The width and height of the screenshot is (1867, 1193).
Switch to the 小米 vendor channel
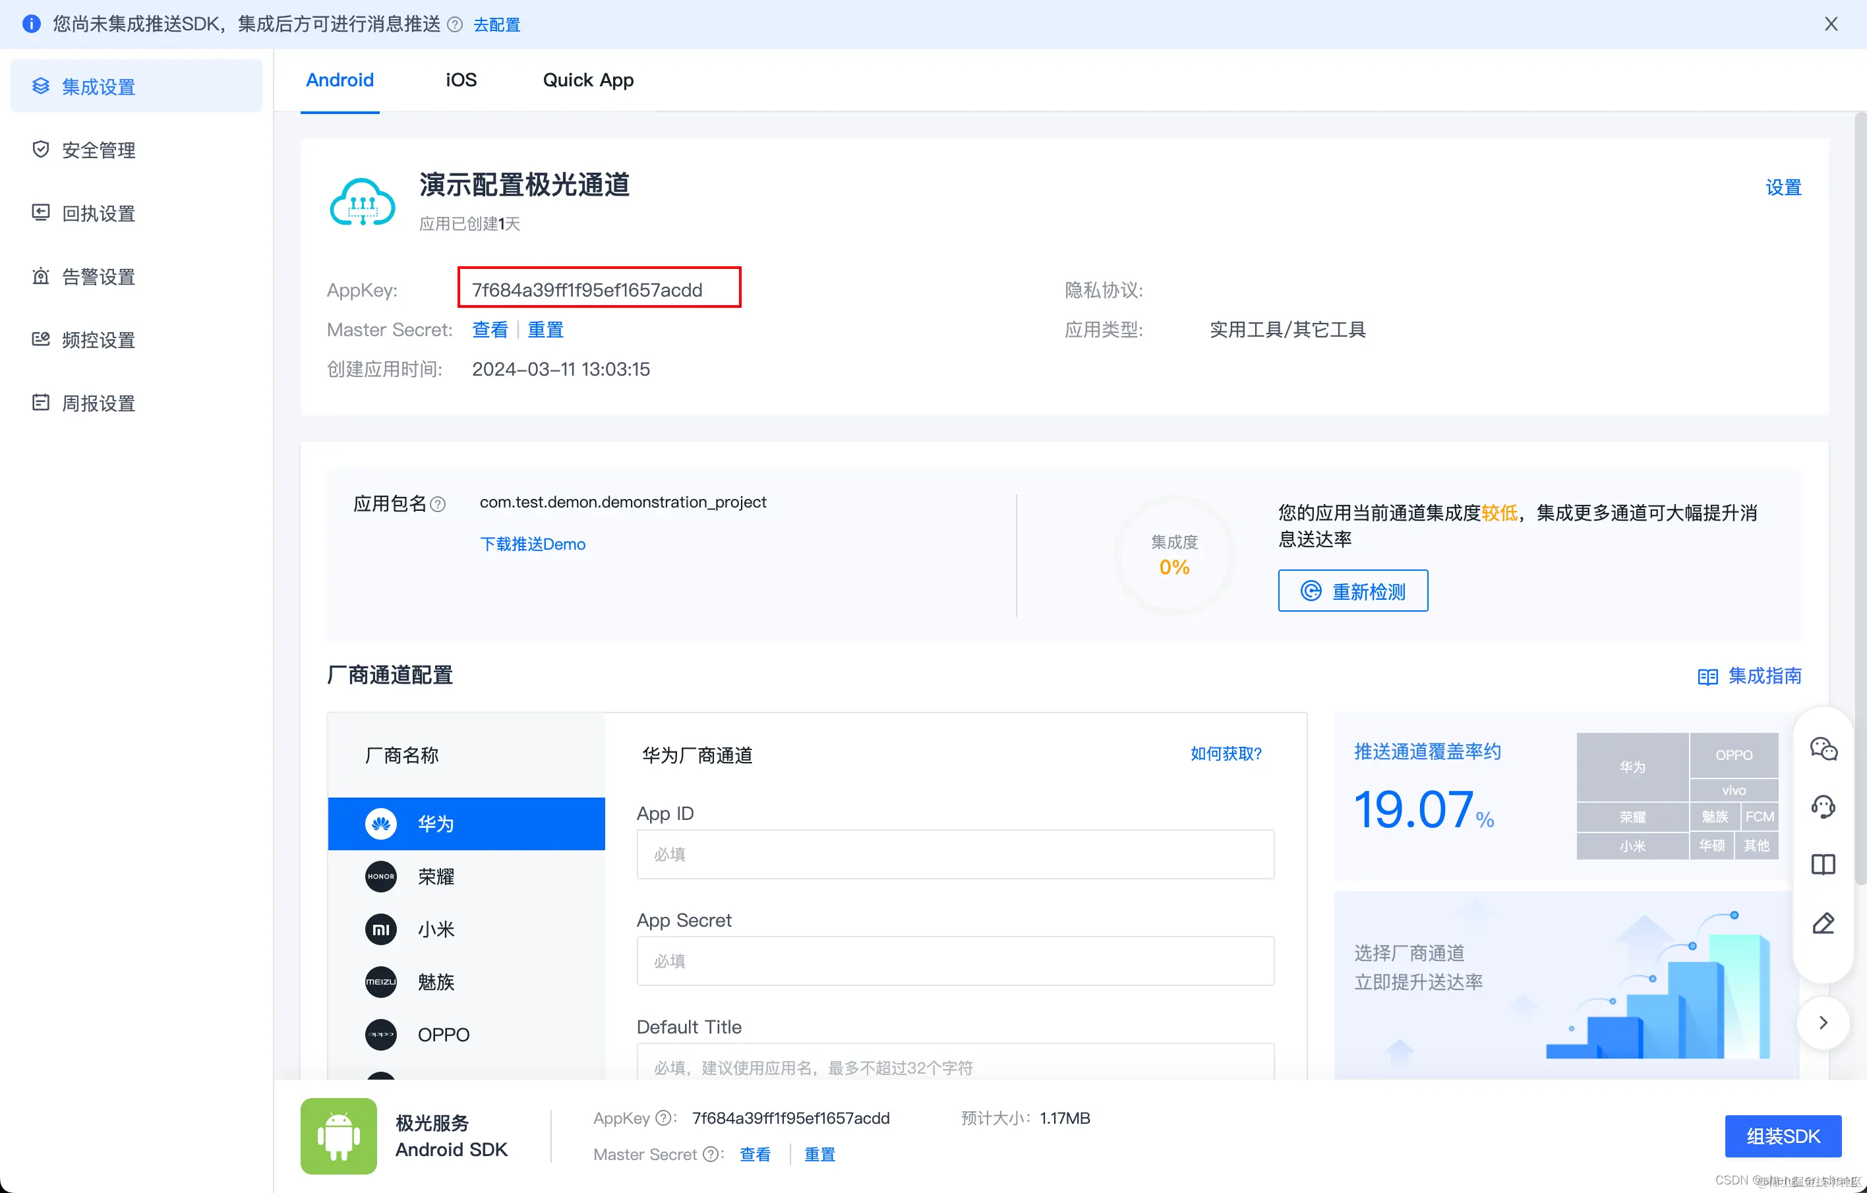tap(467, 929)
